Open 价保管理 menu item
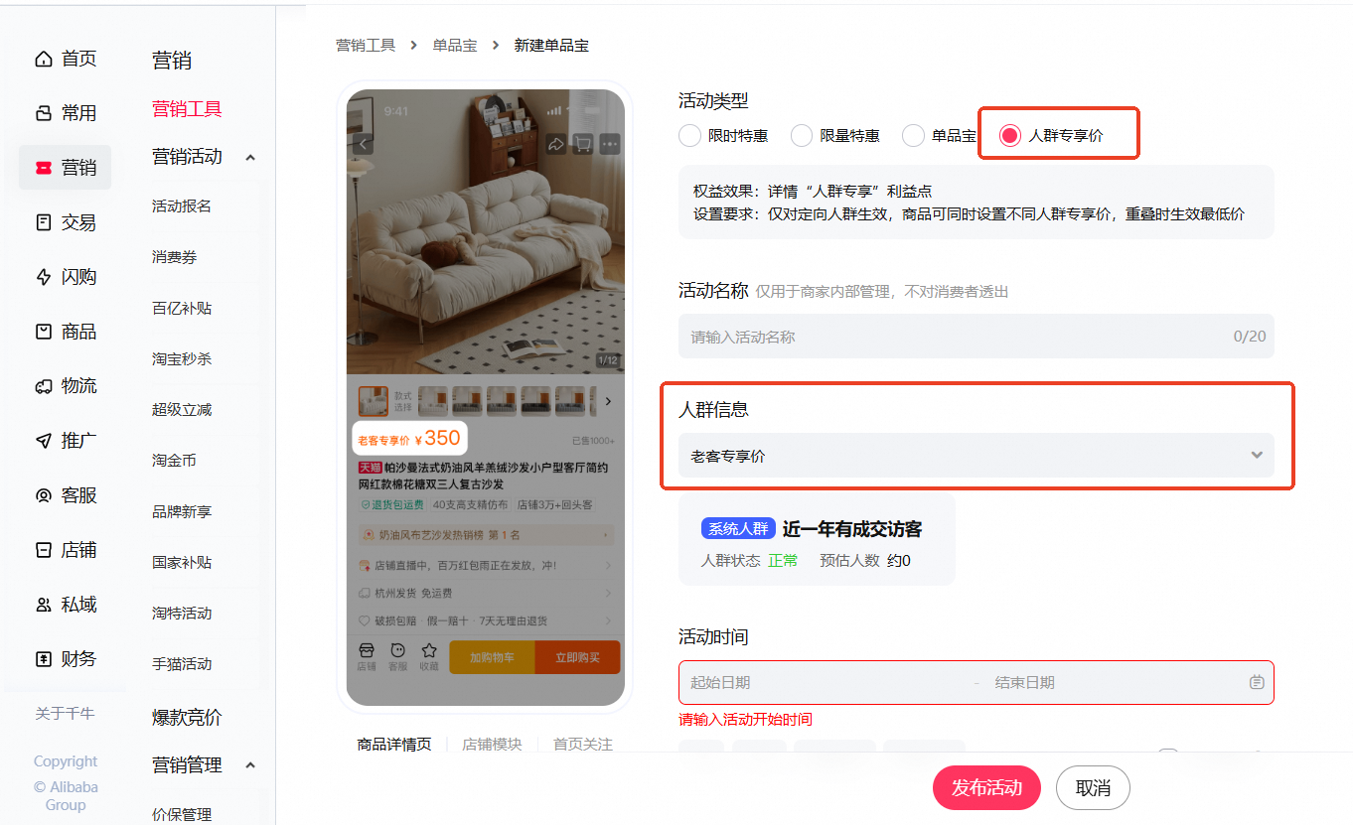Image resolution: width=1353 pixels, height=825 pixels. coord(182,815)
